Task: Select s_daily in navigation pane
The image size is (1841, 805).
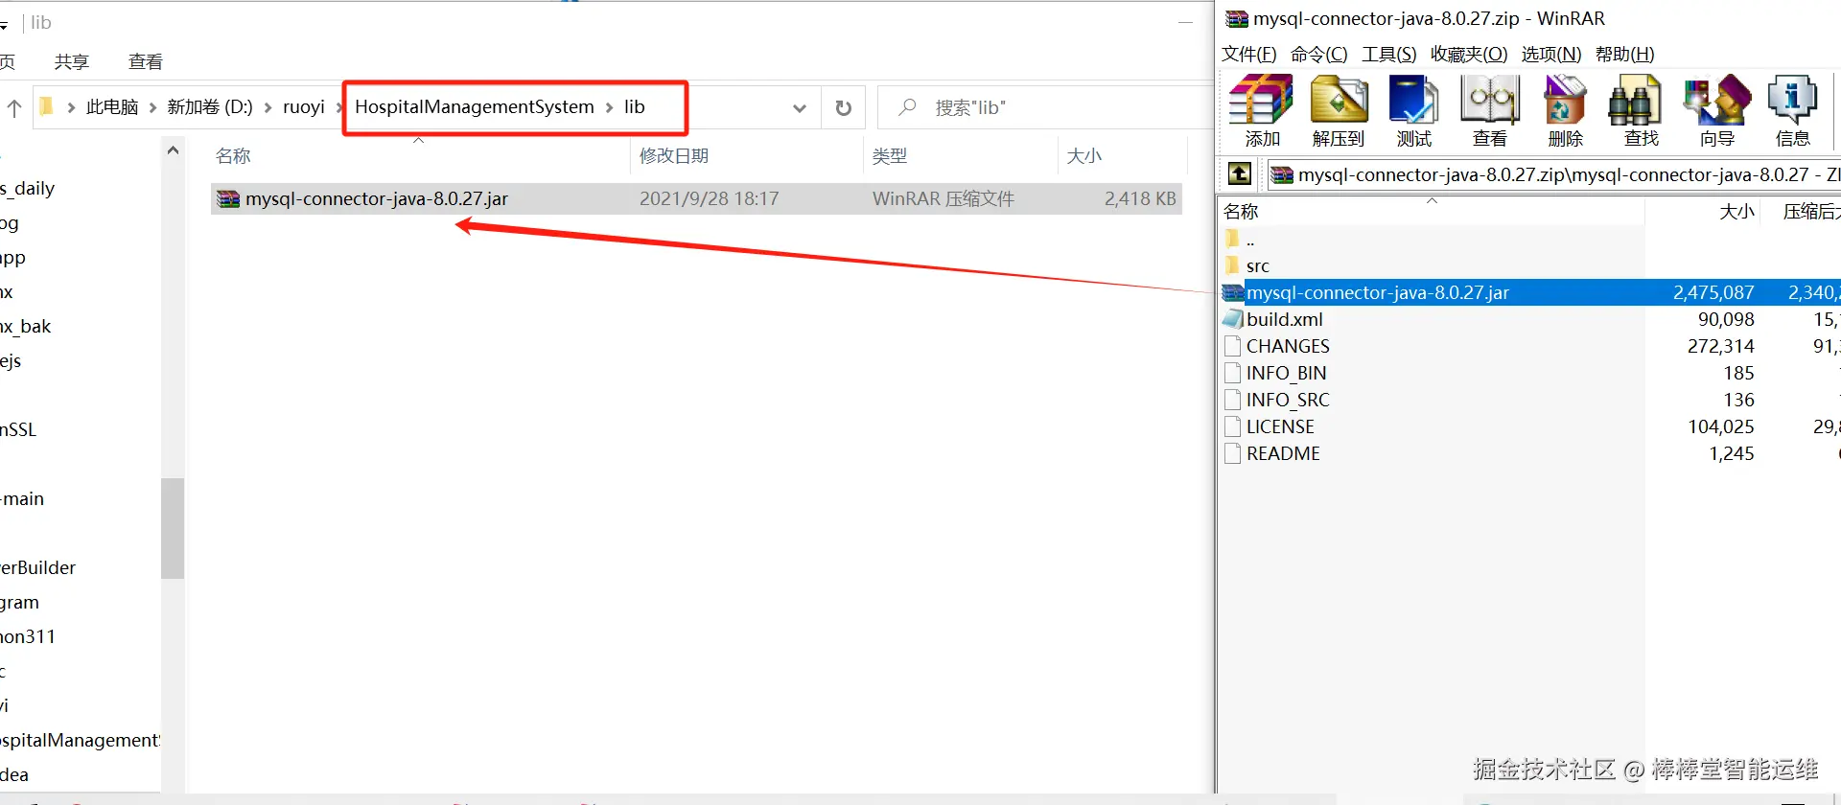Action: point(28,188)
